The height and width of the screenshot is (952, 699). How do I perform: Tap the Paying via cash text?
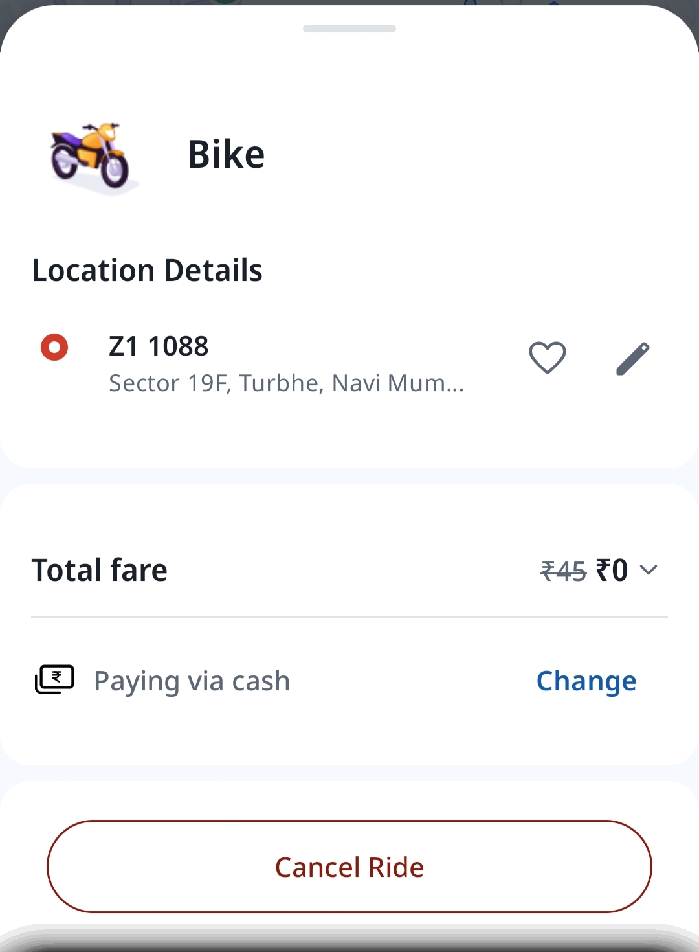[x=192, y=681]
